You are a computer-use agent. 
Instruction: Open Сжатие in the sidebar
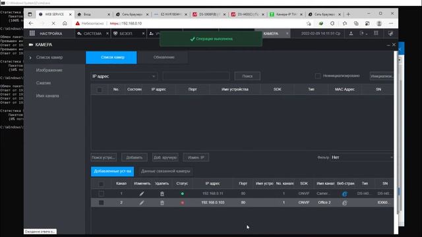click(x=44, y=83)
